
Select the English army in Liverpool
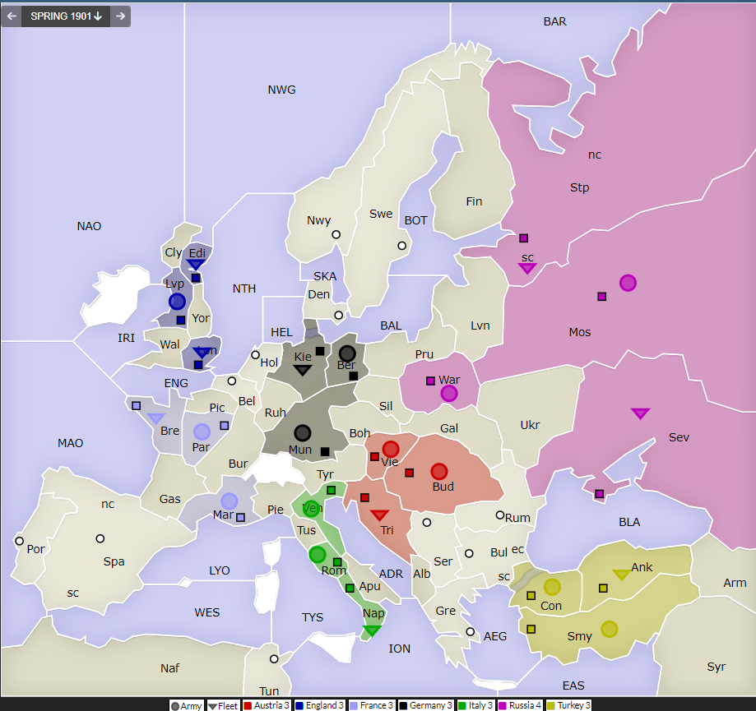177,302
